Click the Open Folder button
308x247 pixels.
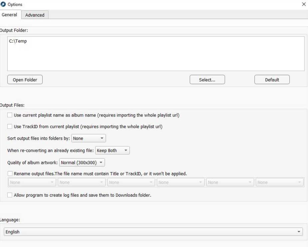(25, 80)
